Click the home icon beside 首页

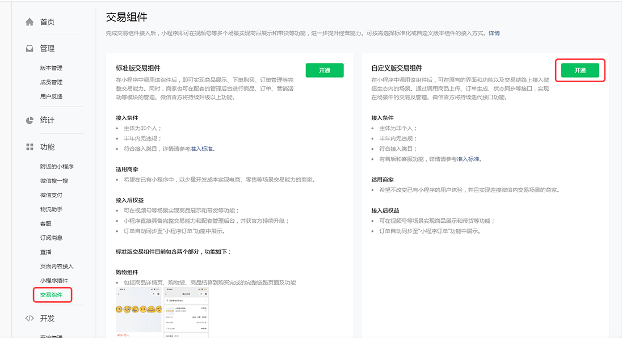tap(30, 22)
